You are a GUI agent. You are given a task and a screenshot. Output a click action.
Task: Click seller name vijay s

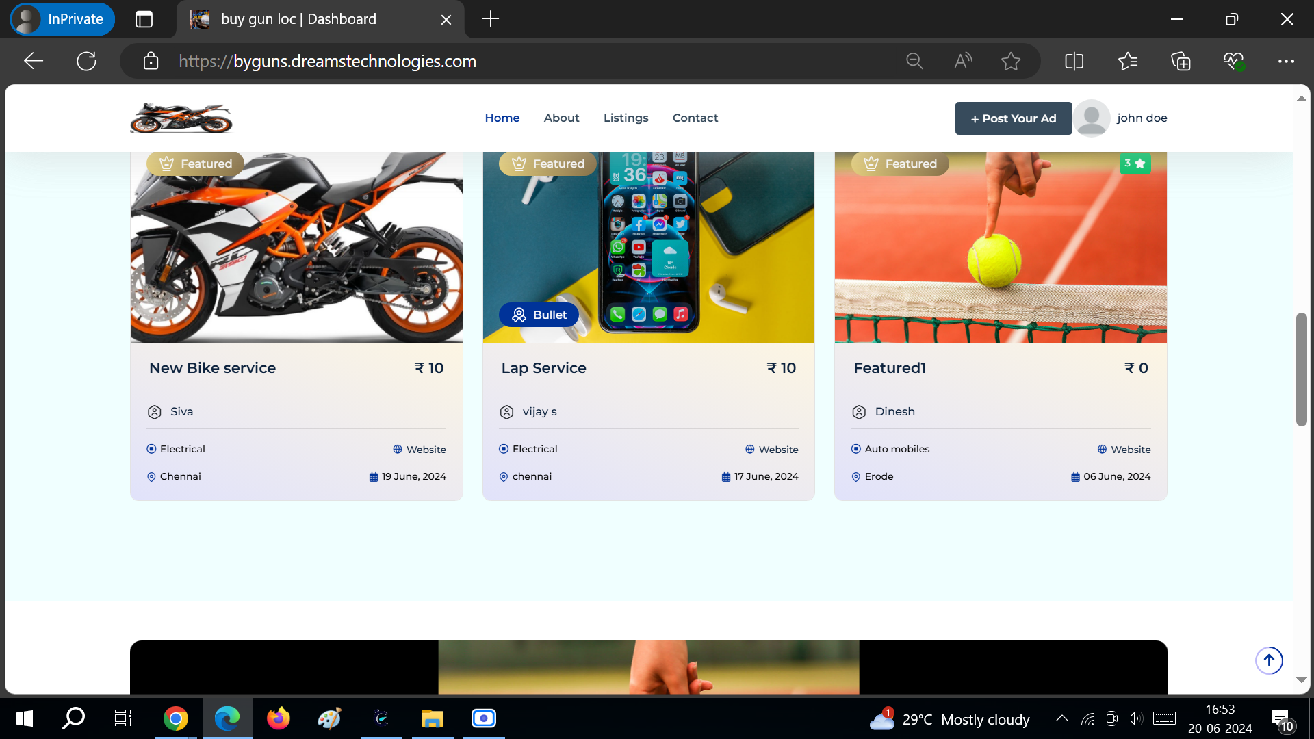539,411
